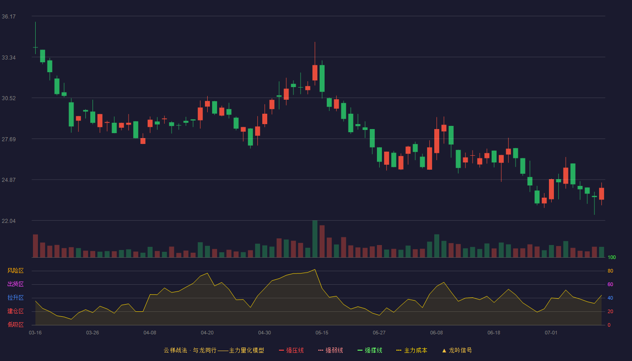Toggle the 龙吟信号 legend entry
This screenshot has width=632, height=361.
[x=457, y=350]
